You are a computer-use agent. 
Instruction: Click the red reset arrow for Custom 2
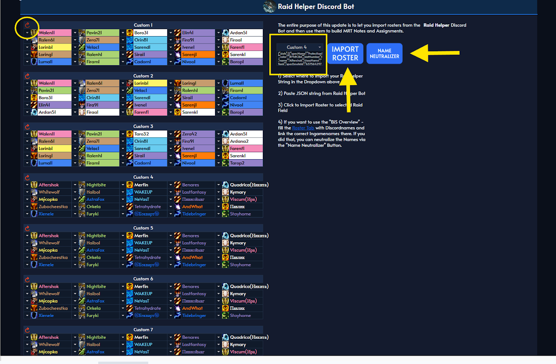pos(27,76)
